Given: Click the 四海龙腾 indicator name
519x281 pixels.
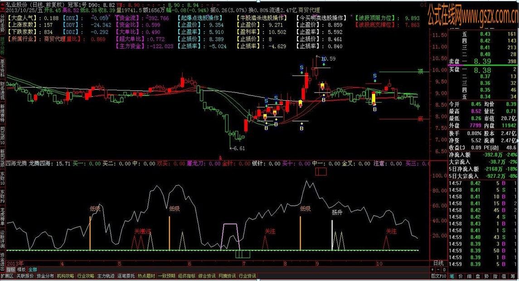Looking at the screenshot, I should 17,164.
